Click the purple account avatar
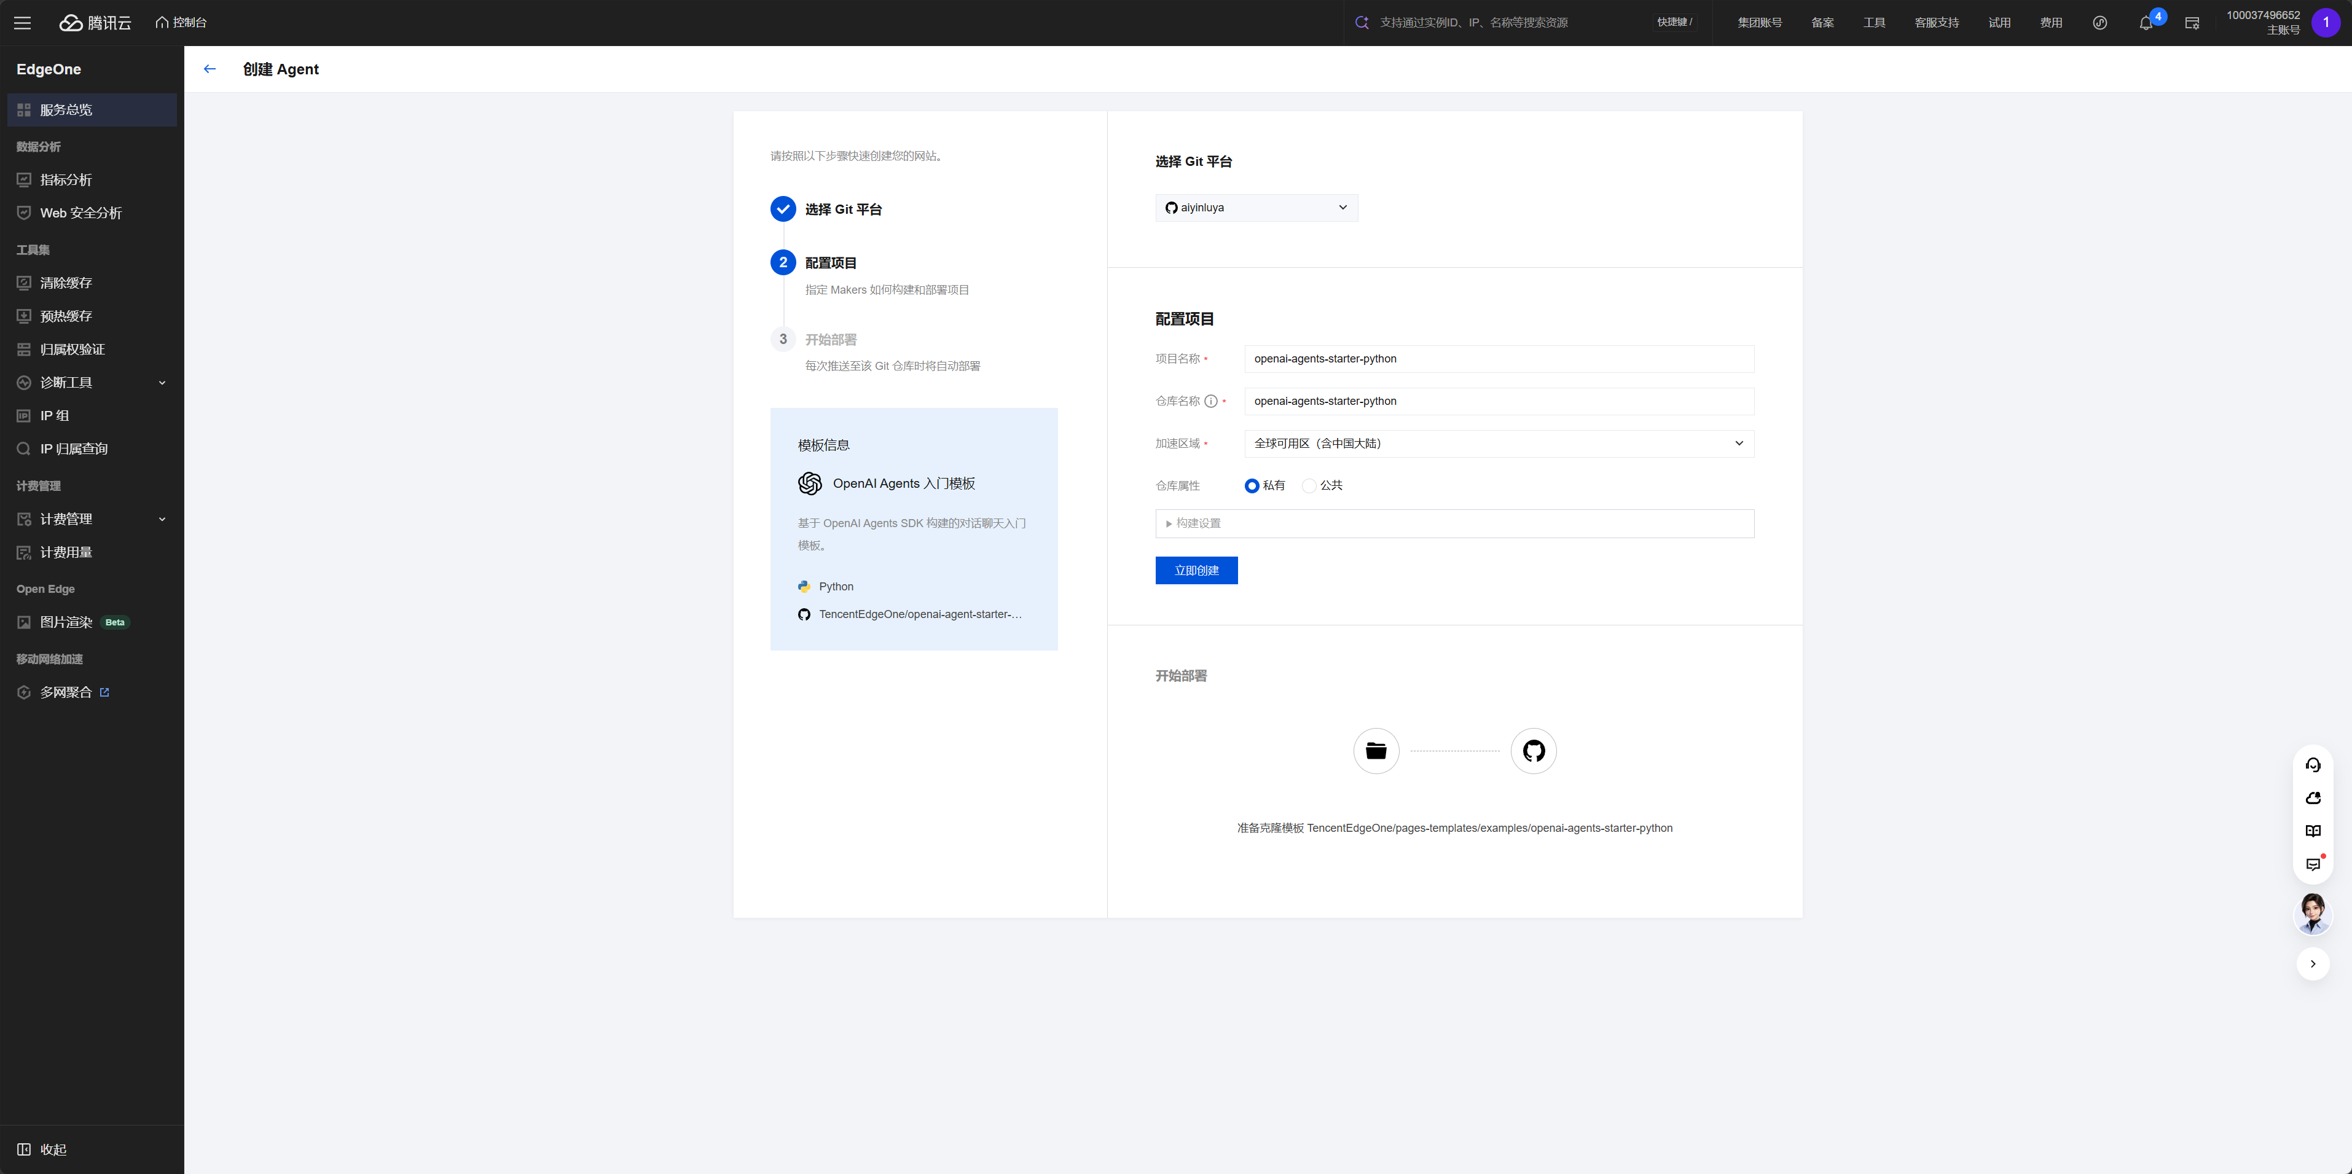This screenshot has width=2352, height=1174. 2326,23
